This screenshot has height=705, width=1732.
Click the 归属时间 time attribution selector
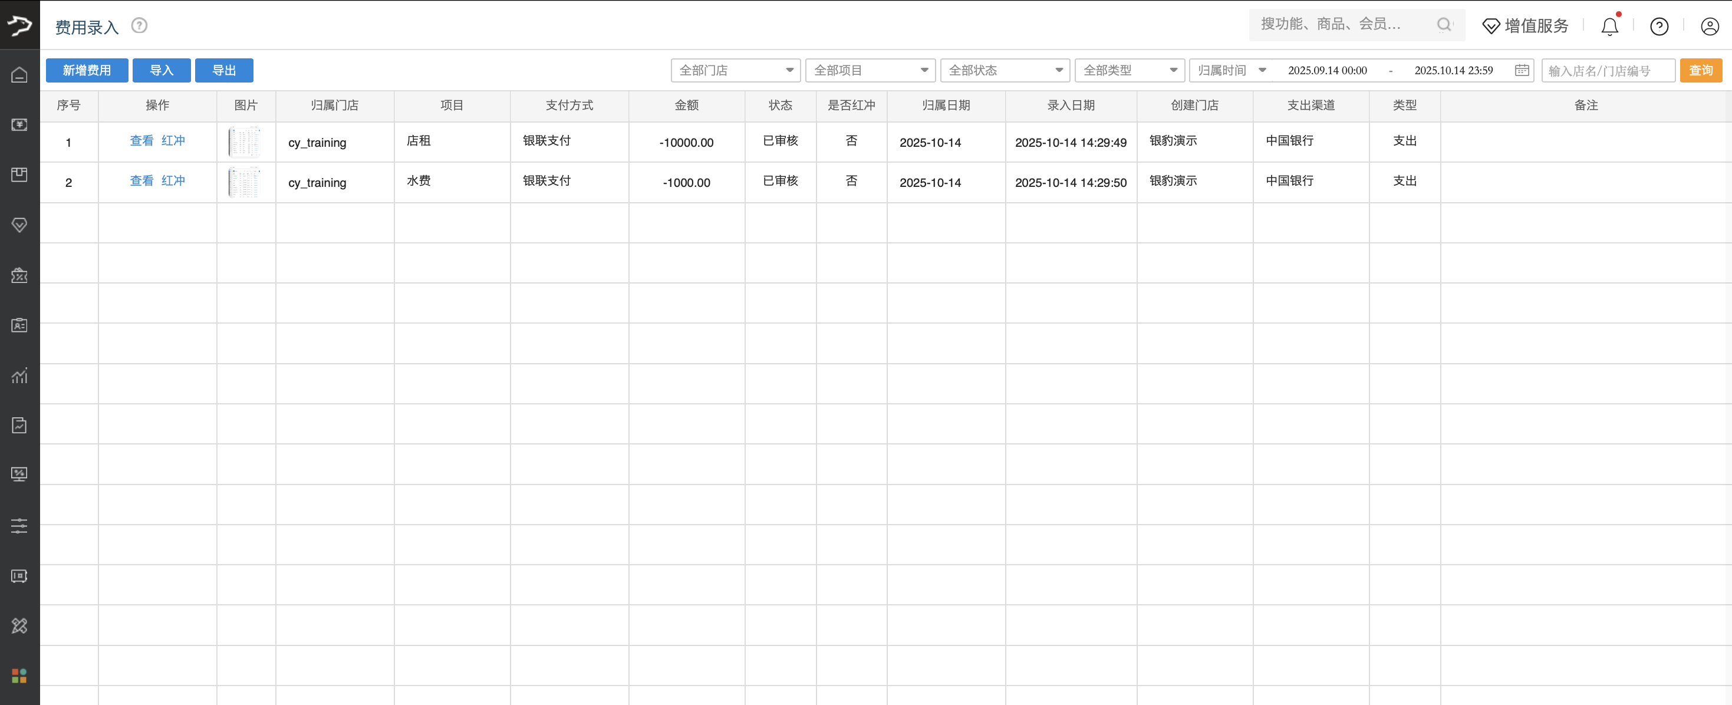(1230, 70)
